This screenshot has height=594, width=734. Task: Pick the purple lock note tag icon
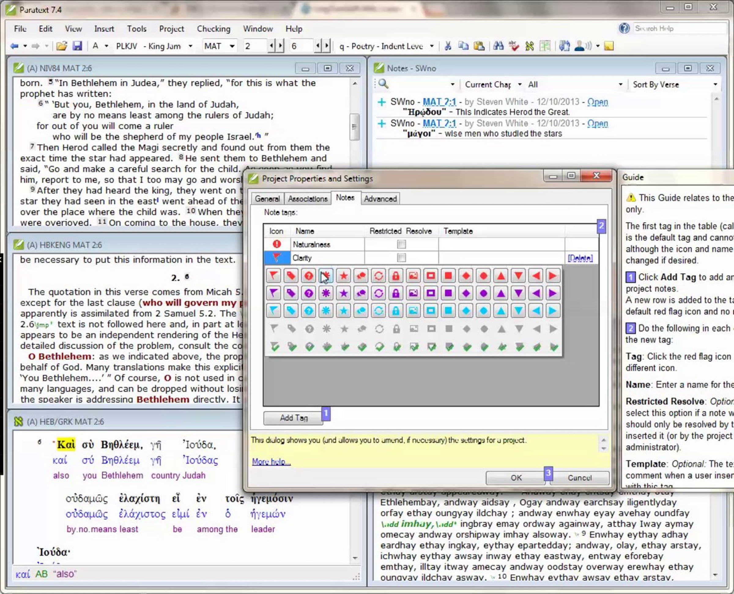click(x=396, y=293)
